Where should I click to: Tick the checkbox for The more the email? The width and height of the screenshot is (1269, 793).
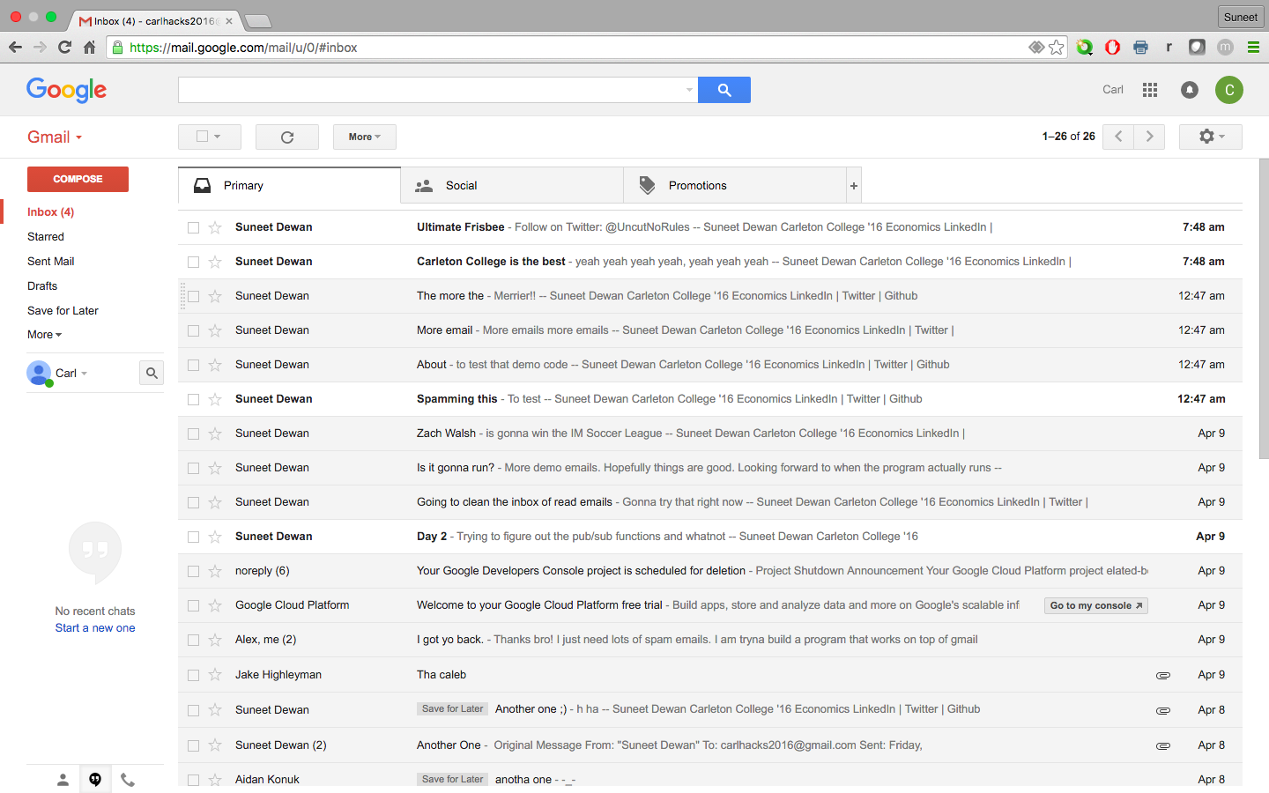click(194, 296)
